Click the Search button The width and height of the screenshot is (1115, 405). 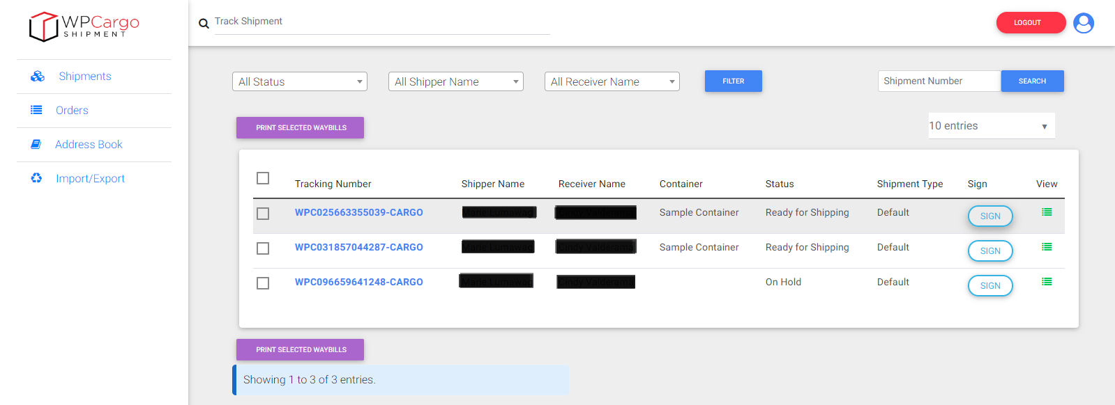tap(1032, 81)
